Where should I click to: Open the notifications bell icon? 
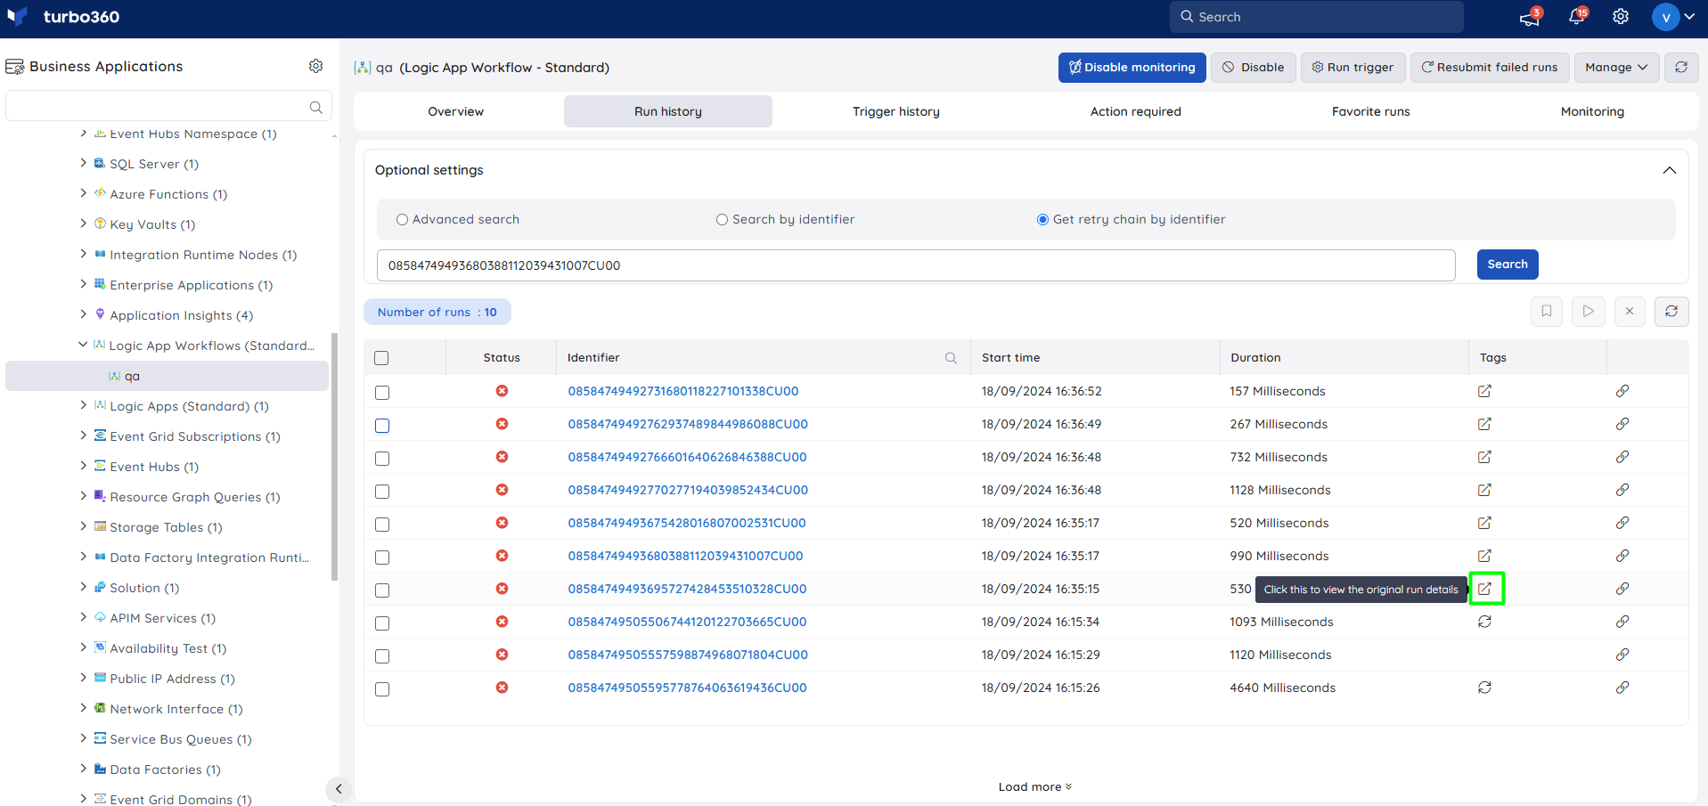coord(1576,17)
